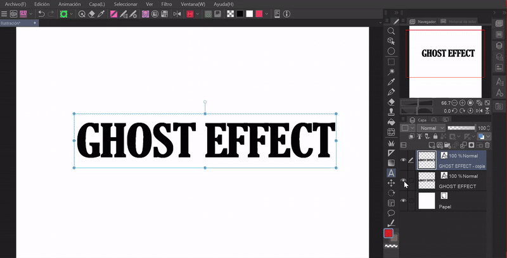Click the opacity value stepper arrows
Image resolution: width=507 pixels, height=258 pixels.
(489, 128)
